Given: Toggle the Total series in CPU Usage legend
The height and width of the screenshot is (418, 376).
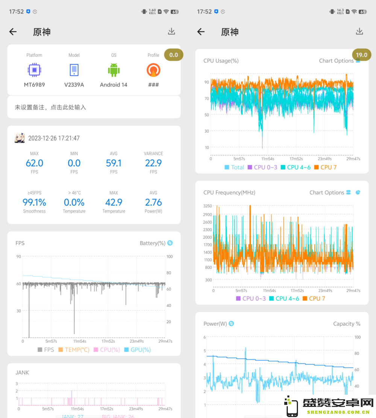Looking at the screenshot, I should pos(234,167).
